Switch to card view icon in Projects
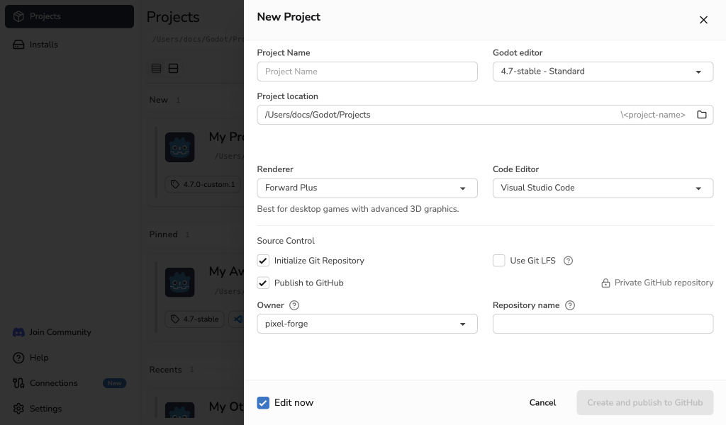The height and width of the screenshot is (425, 726). (173, 69)
